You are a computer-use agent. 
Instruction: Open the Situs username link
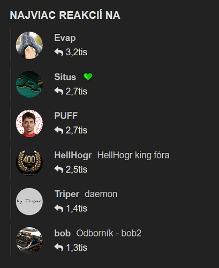tap(65, 77)
